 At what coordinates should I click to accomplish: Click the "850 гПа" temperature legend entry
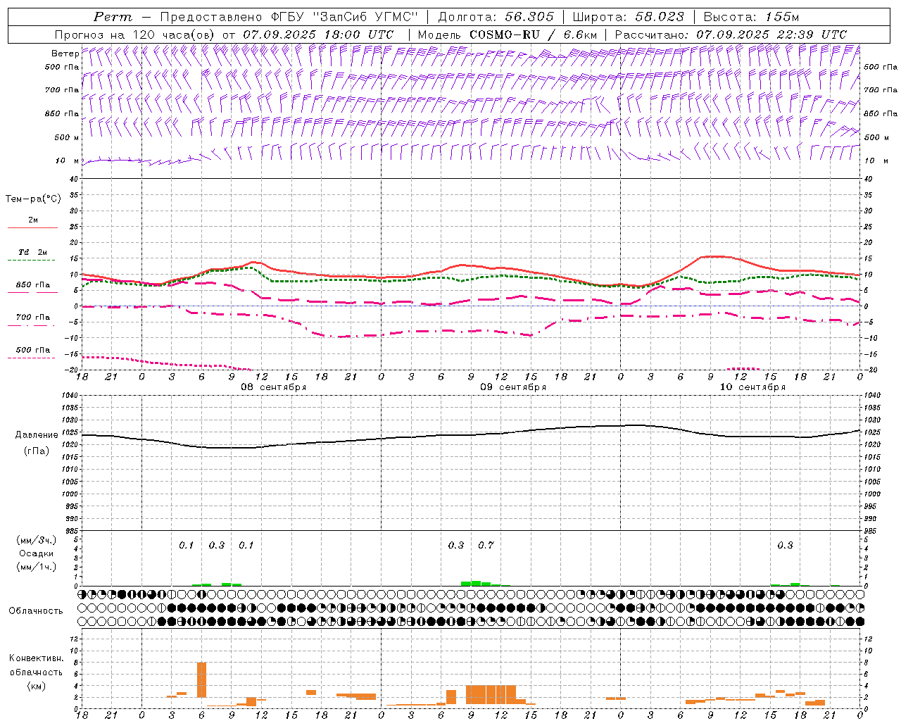(x=32, y=285)
